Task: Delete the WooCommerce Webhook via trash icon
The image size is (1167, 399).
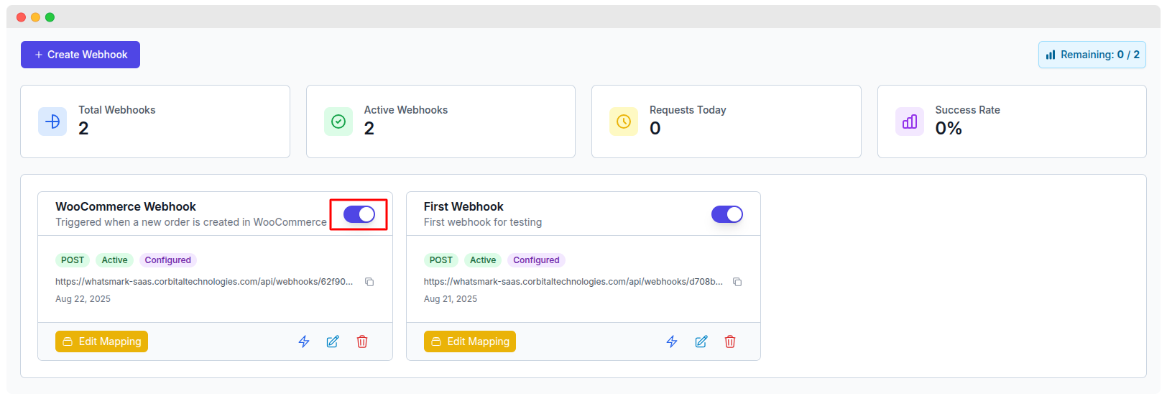Action: pyautogui.click(x=362, y=341)
